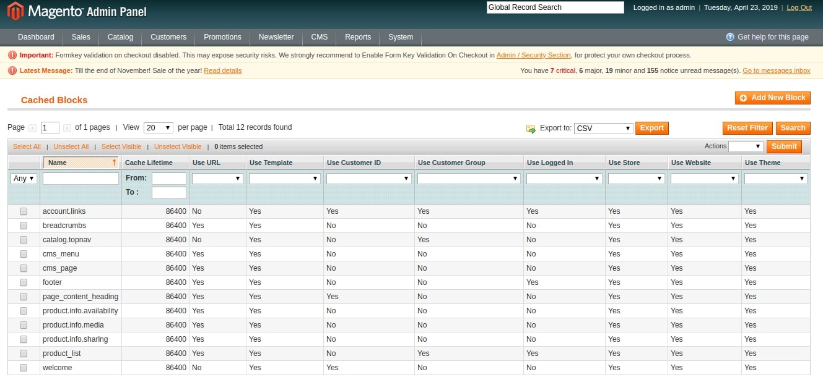
Task: Open the Use Theme filter dropdown
Action: click(x=776, y=179)
